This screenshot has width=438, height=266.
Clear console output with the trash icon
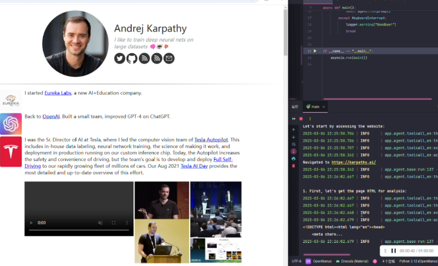pos(293,166)
